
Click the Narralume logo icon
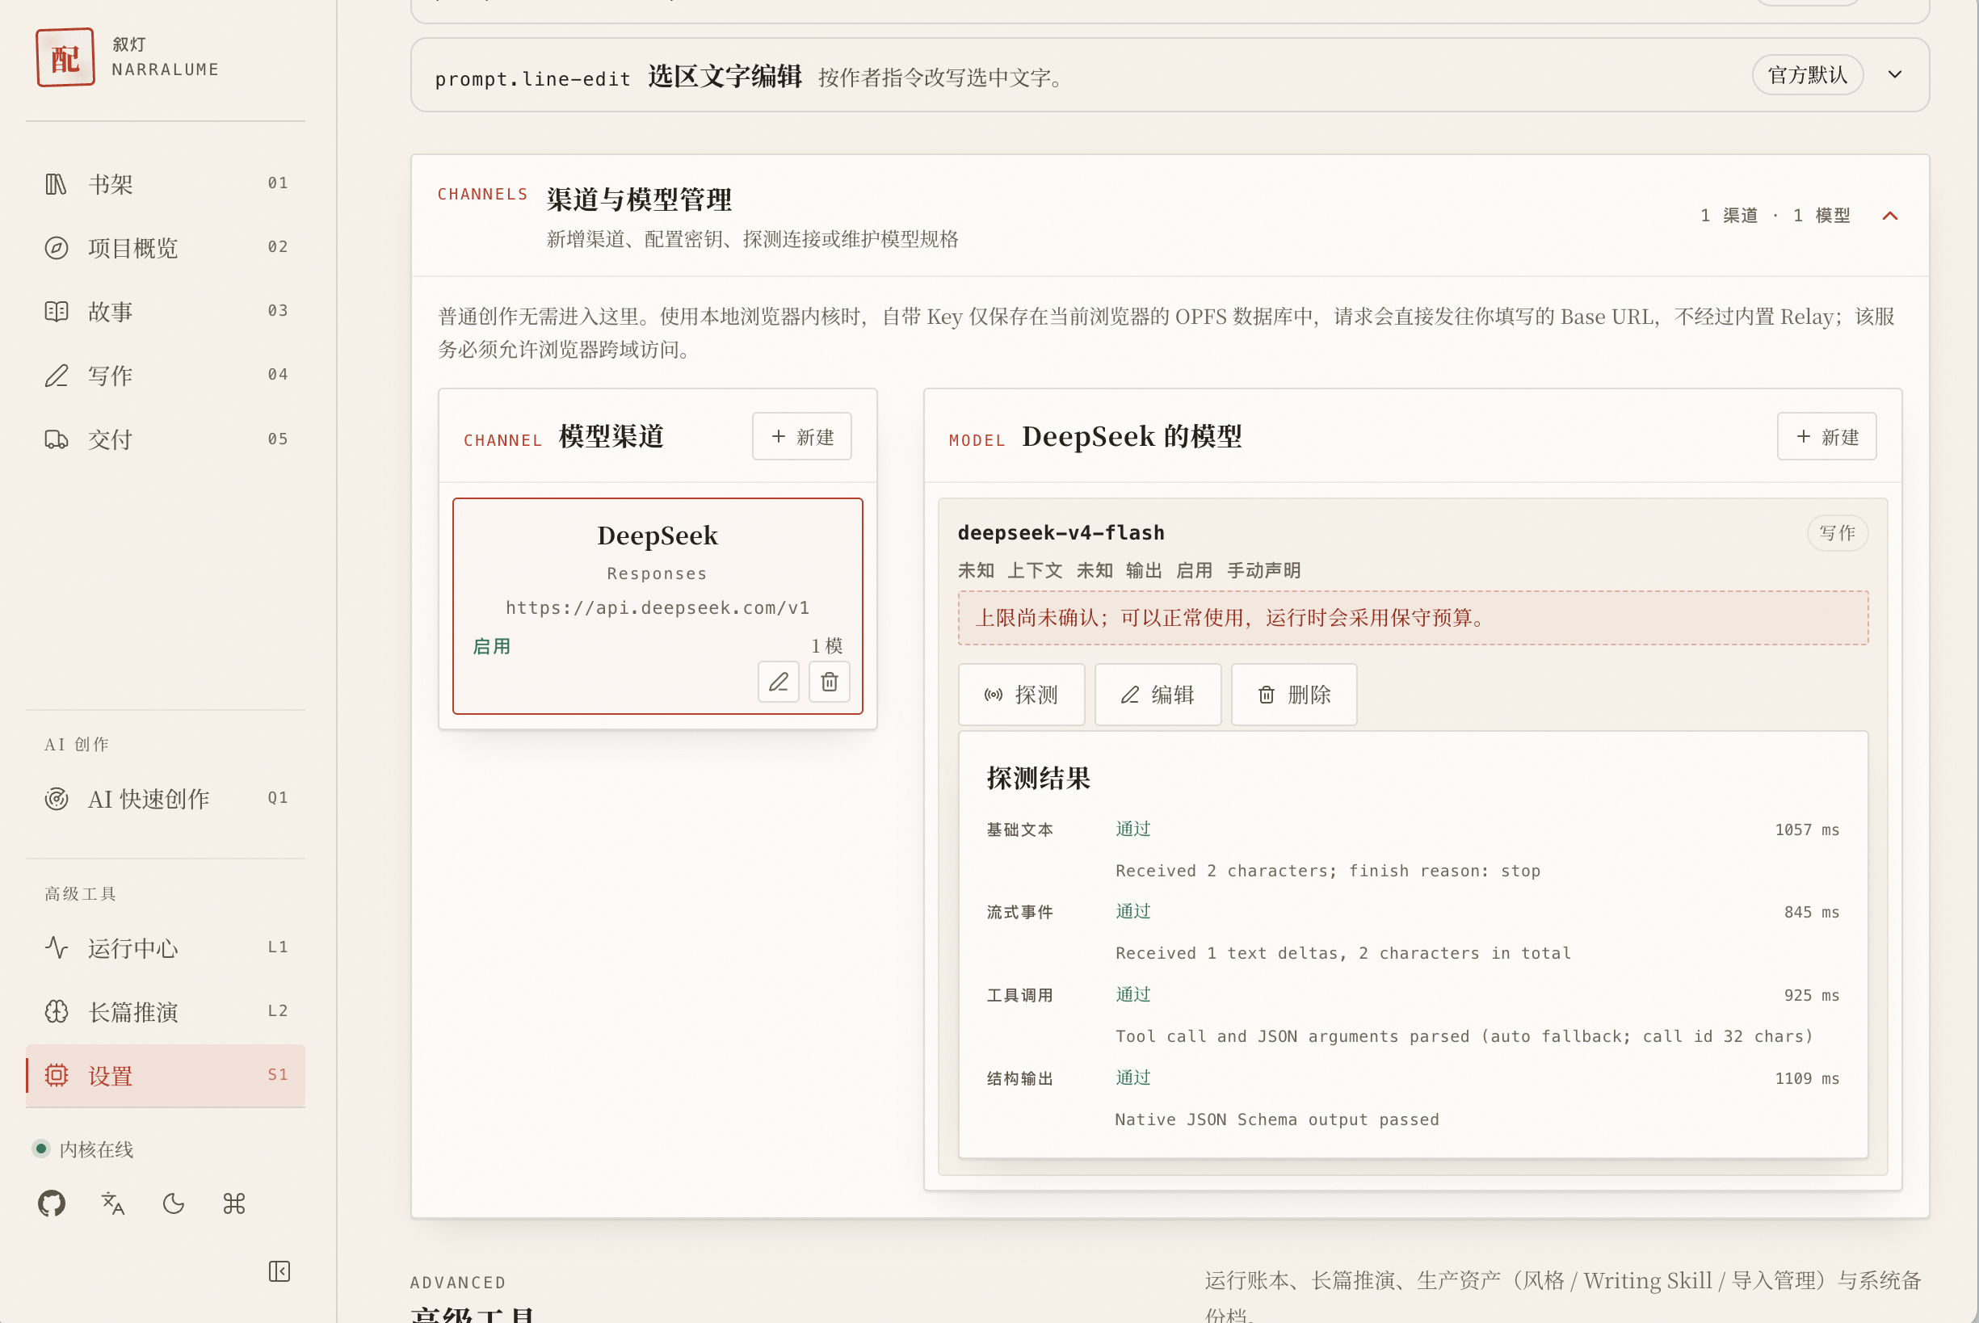click(x=65, y=57)
